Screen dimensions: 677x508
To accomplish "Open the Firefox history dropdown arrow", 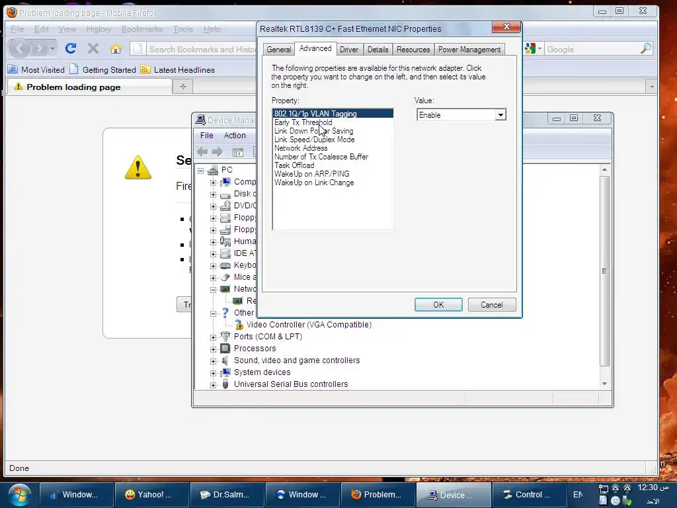I will click(52, 48).
